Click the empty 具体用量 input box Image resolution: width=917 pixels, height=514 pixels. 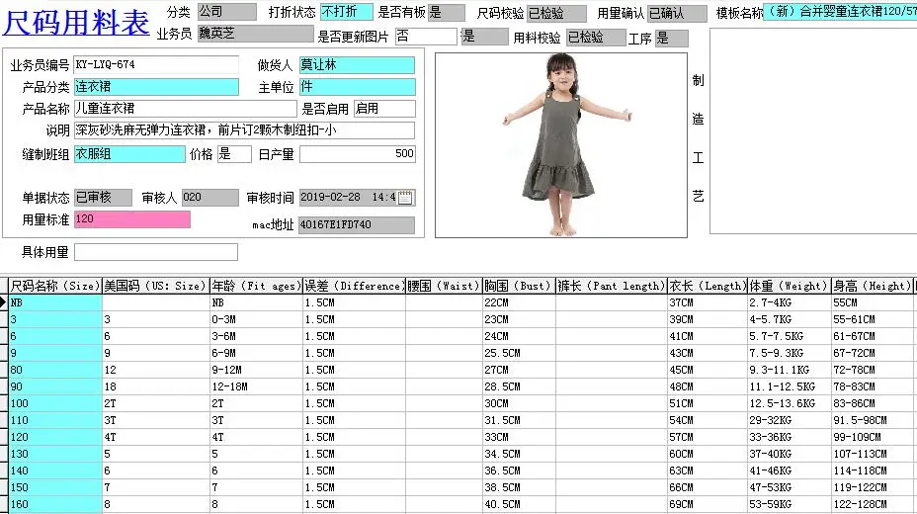[x=156, y=252]
